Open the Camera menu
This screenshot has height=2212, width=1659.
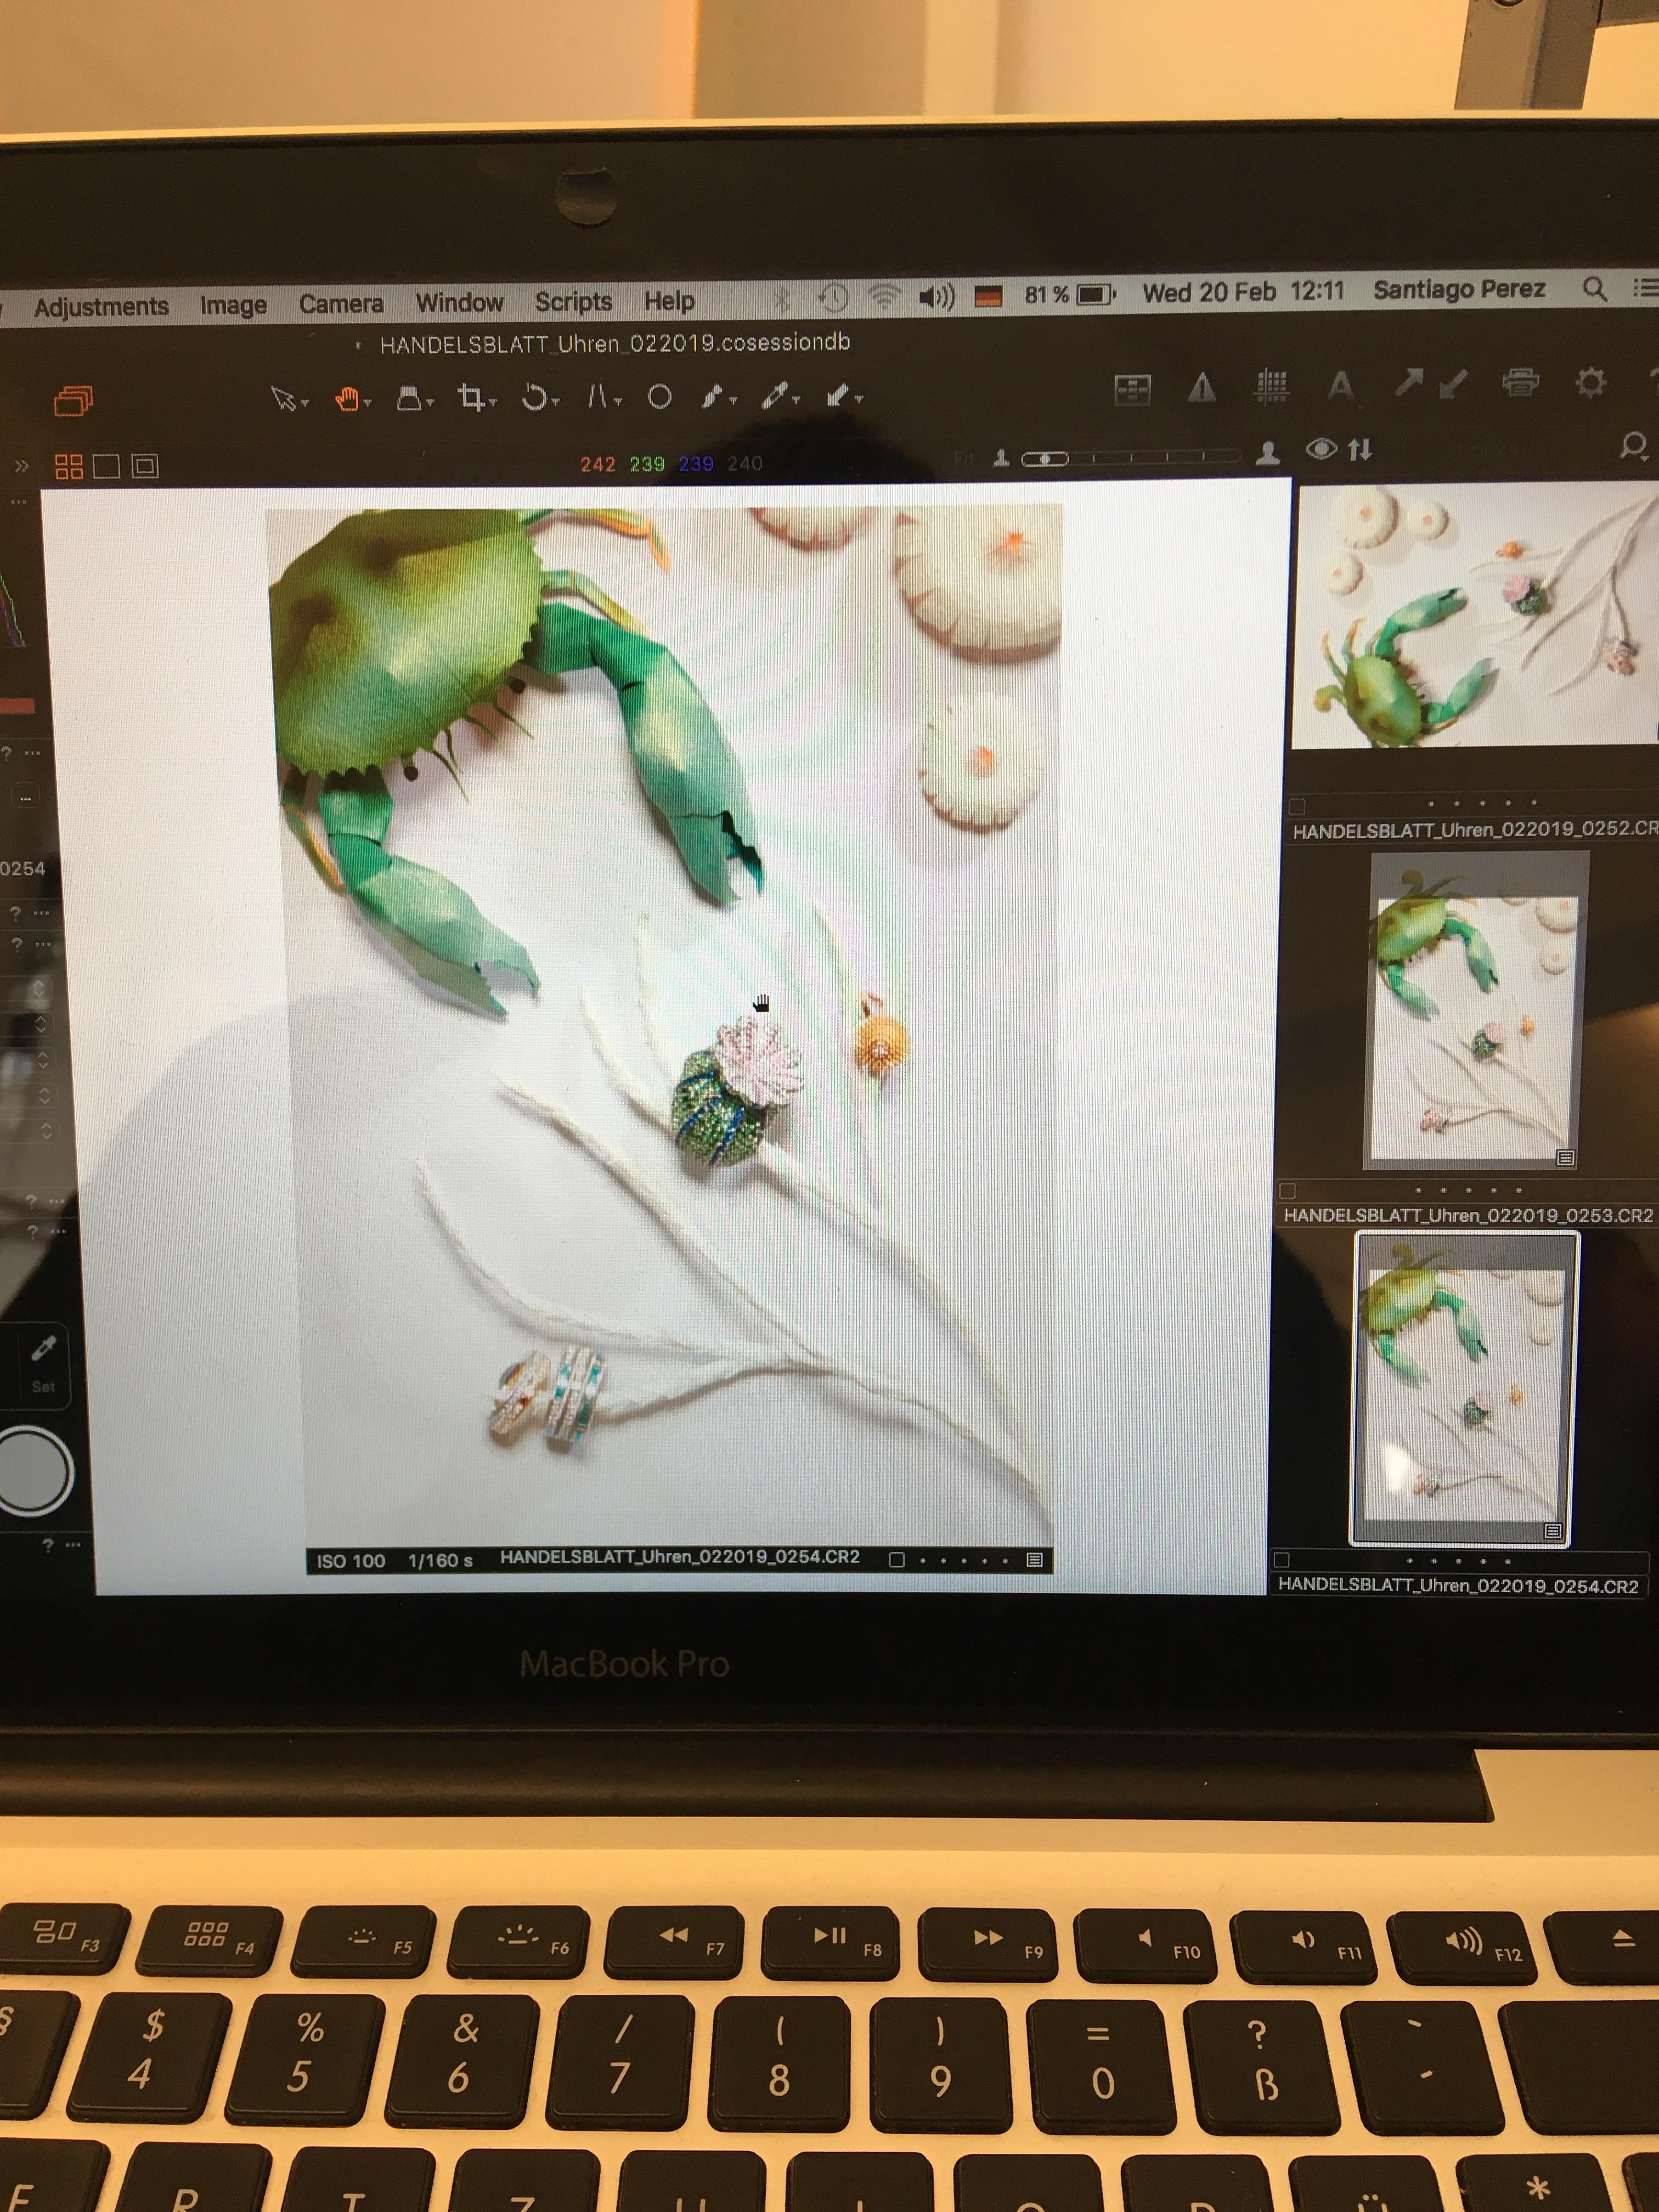[x=341, y=303]
